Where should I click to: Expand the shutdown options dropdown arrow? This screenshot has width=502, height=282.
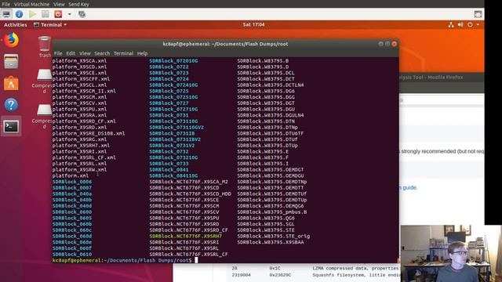(70, 14)
